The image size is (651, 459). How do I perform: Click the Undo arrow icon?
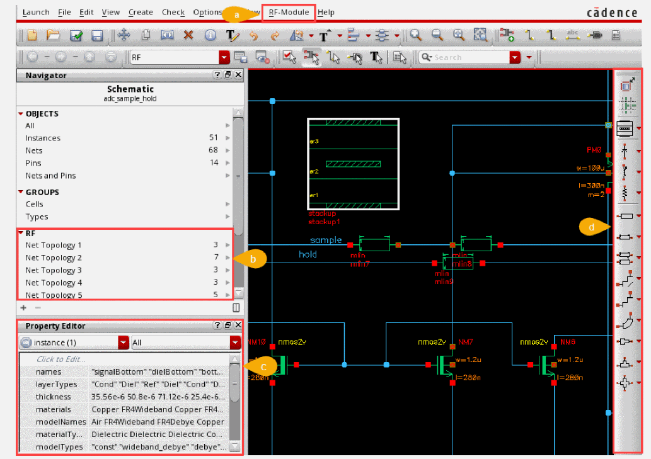(253, 35)
